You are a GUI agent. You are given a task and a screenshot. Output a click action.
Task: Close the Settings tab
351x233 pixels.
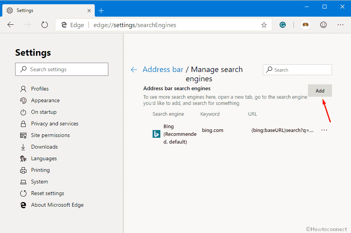pos(89,10)
